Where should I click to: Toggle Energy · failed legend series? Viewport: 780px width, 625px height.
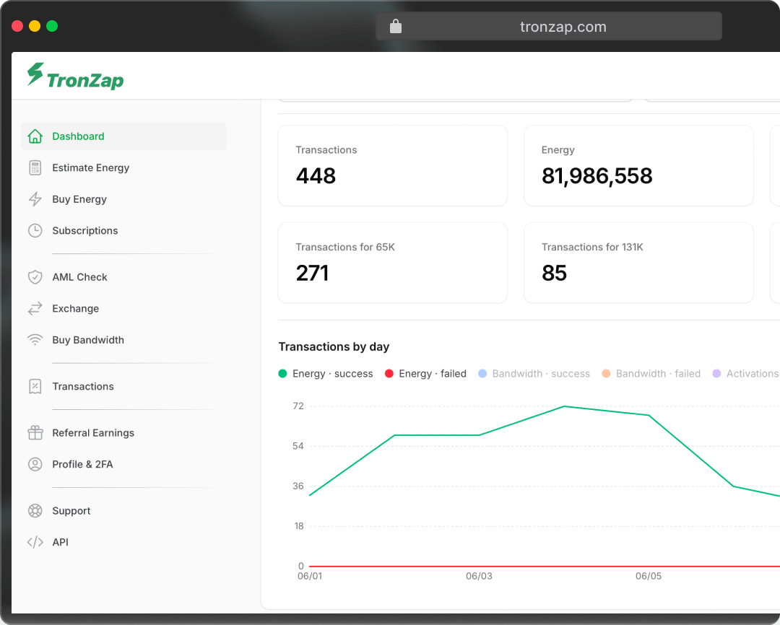pos(426,373)
